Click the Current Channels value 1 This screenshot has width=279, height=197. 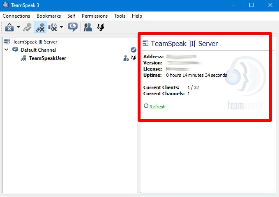189,94
